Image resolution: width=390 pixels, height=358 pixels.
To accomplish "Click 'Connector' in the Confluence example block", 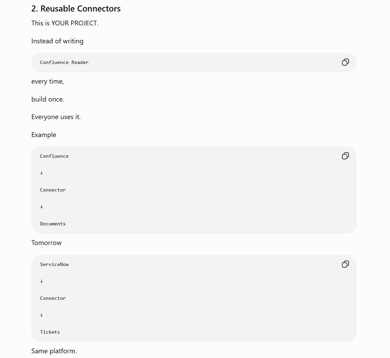I will point(53,190).
